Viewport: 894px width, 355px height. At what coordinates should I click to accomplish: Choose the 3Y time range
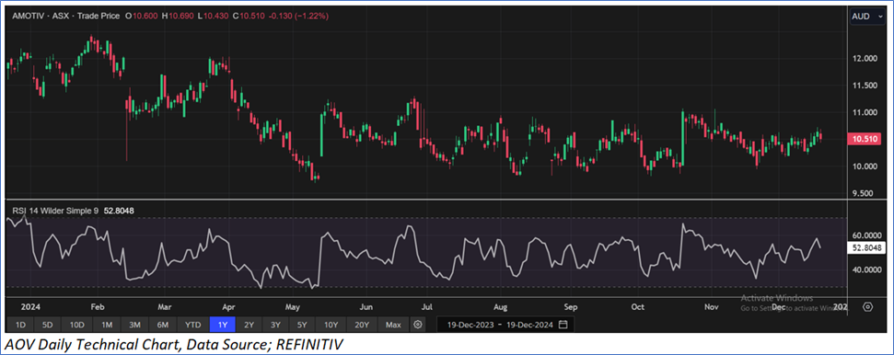pyautogui.click(x=276, y=325)
